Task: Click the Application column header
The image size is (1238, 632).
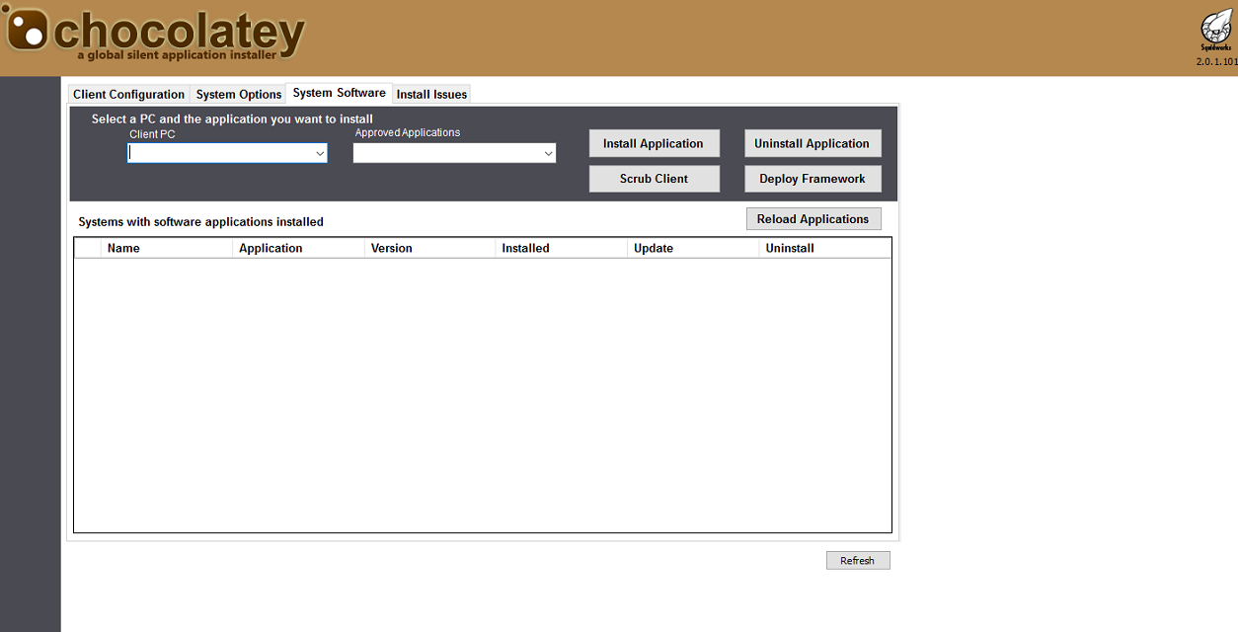Action: point(298,249)
